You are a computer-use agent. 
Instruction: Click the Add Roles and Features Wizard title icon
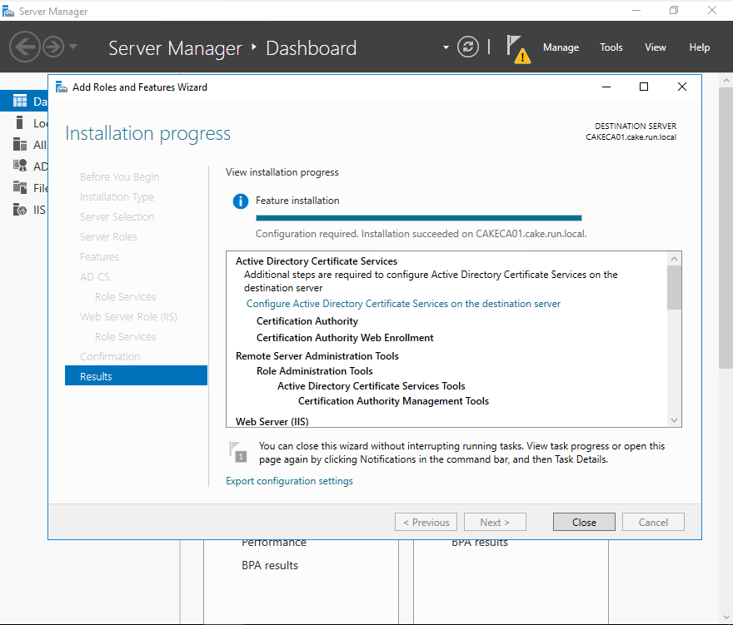point(62,87)
